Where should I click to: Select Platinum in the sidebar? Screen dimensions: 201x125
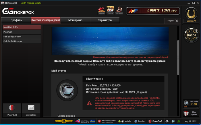coord(22,32)
